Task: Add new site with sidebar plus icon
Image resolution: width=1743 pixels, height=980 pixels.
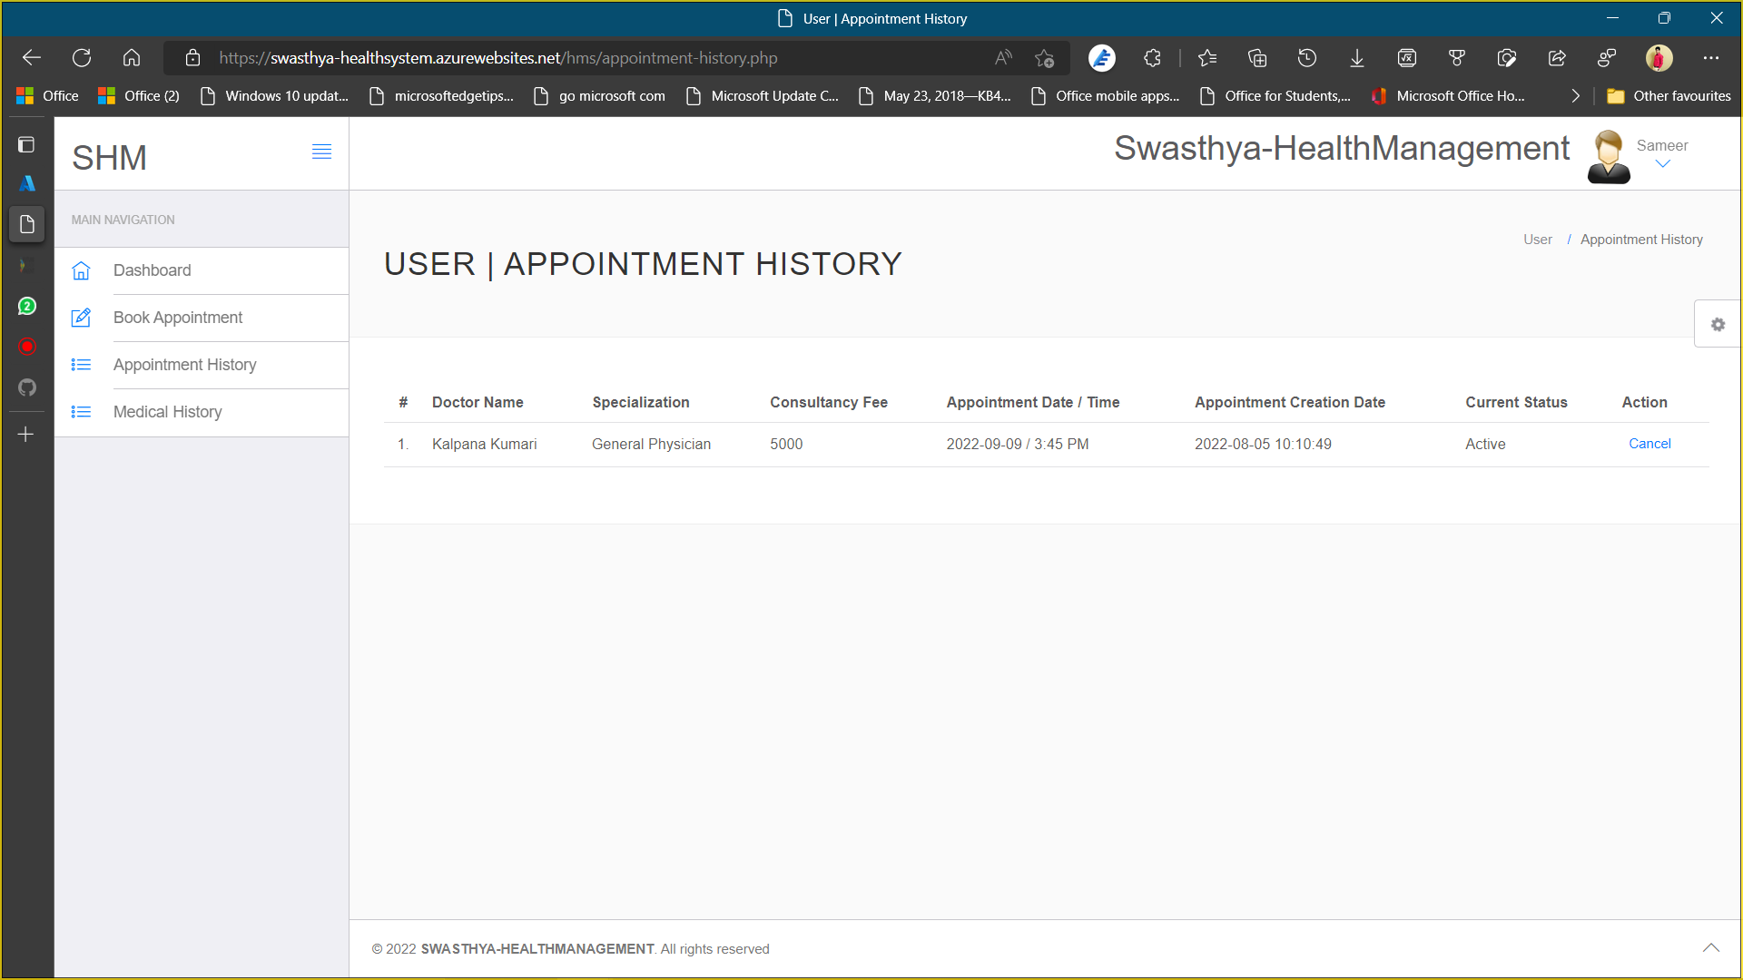Action: click(26, 435)
